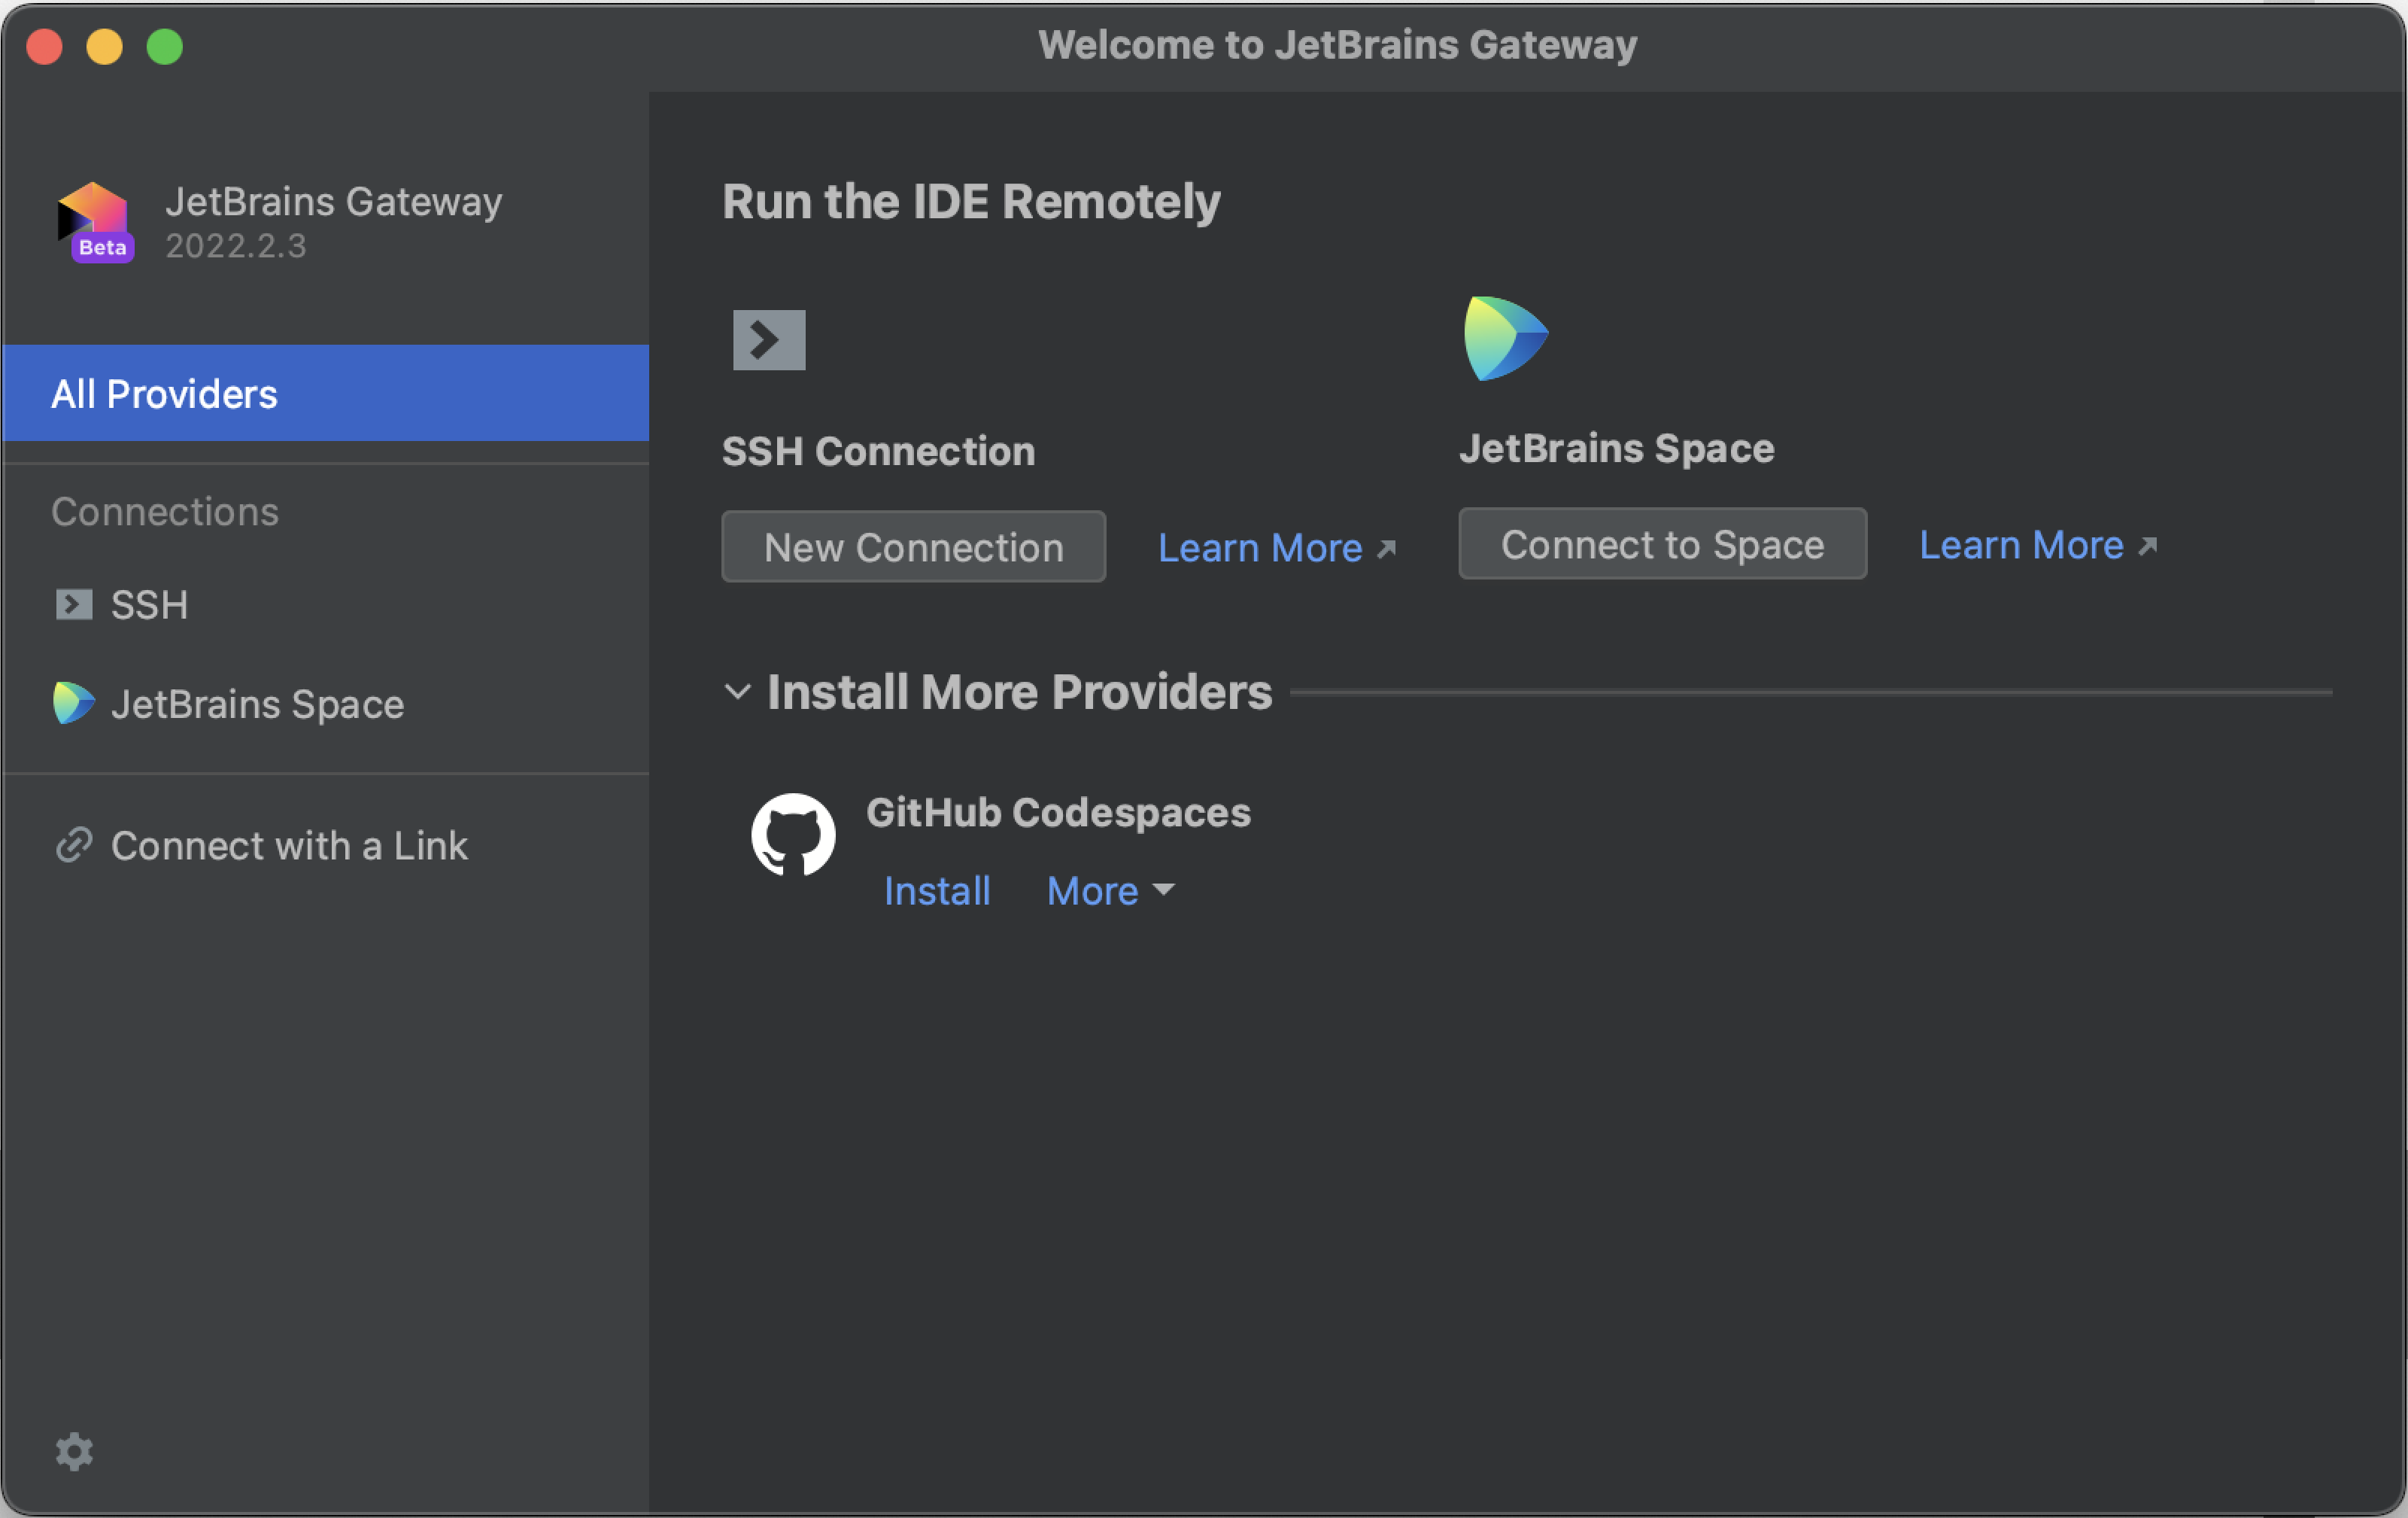Open Learn More for JetBrains Space

[2021, 546]
